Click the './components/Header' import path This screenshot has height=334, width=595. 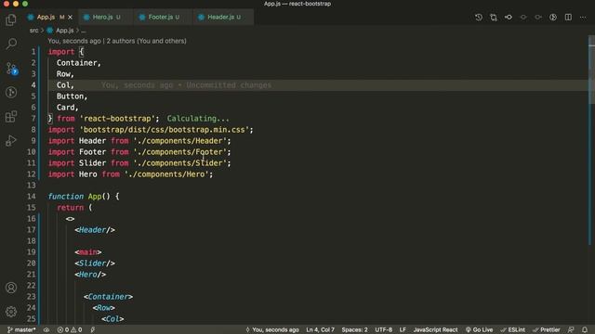[x=179, y=141]
